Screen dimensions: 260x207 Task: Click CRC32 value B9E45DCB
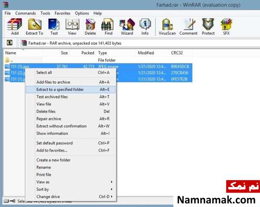pos(180,66)
